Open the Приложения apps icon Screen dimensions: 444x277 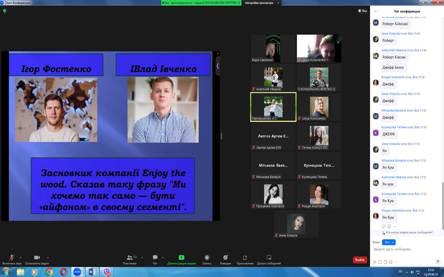pyautogui.click(x=245, y=258)
